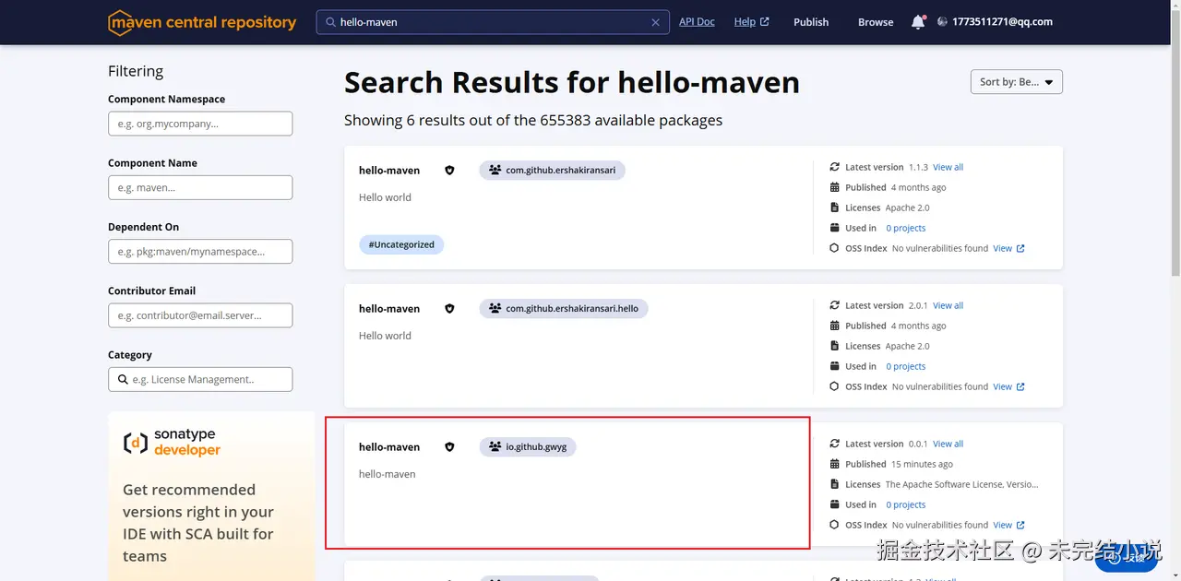Click the calendar icon next to Published 15 minutes ago

point(834,464)
